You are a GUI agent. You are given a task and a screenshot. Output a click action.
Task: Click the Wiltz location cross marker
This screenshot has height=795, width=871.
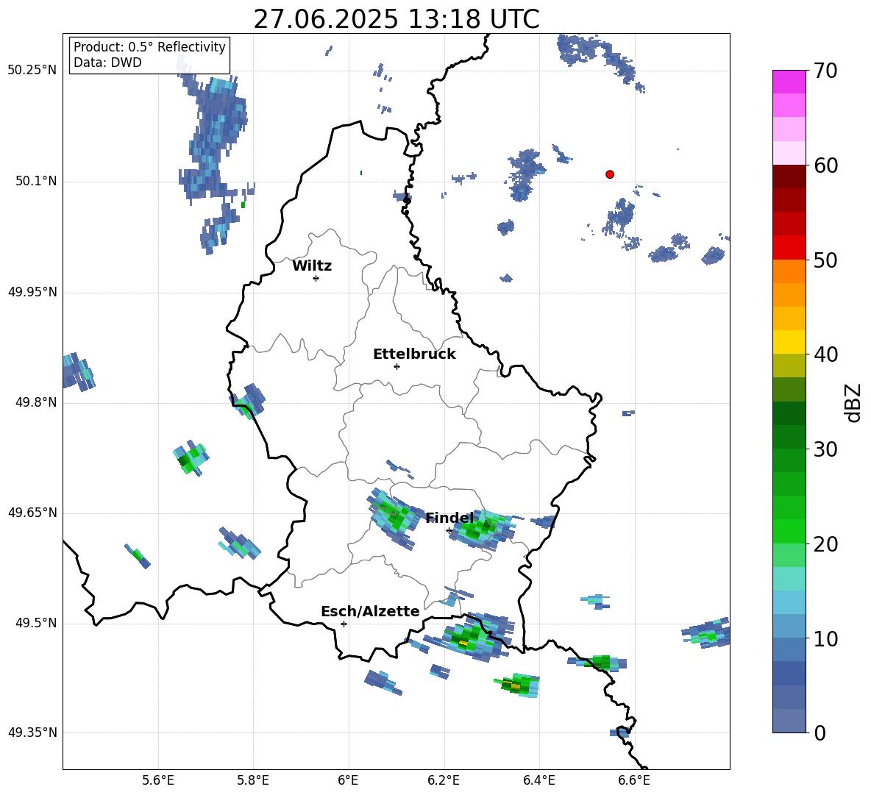[316, 278]
